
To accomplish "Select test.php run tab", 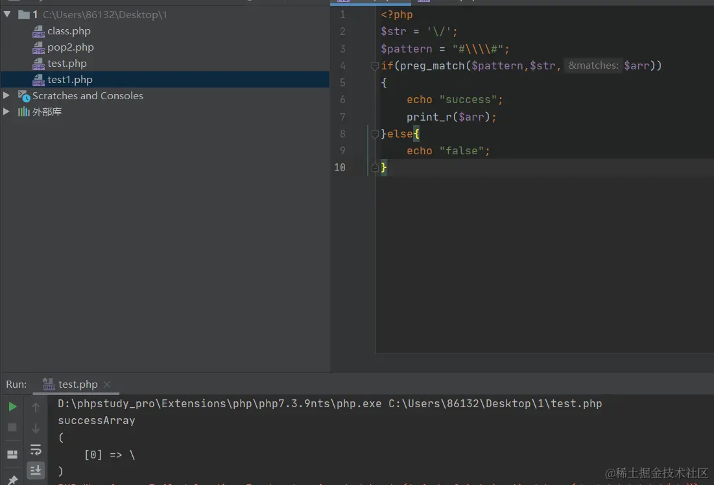I will point(78,384).
